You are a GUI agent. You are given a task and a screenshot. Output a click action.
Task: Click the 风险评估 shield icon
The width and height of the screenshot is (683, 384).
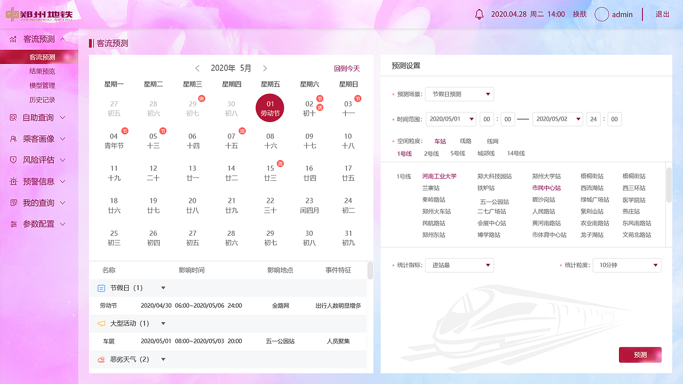[13, 160]
